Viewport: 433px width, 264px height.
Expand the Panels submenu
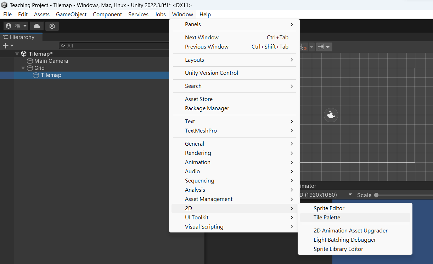[235, 24]
